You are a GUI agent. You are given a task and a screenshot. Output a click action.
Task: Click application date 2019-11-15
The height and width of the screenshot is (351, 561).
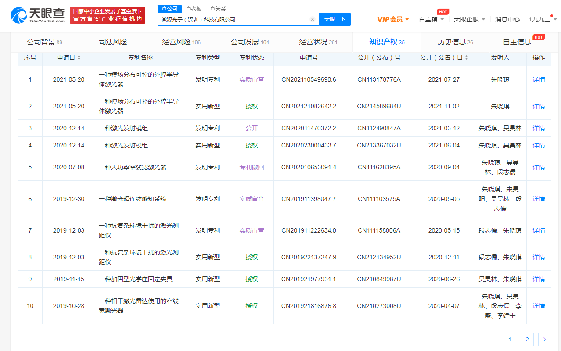(x=68, y=279)
